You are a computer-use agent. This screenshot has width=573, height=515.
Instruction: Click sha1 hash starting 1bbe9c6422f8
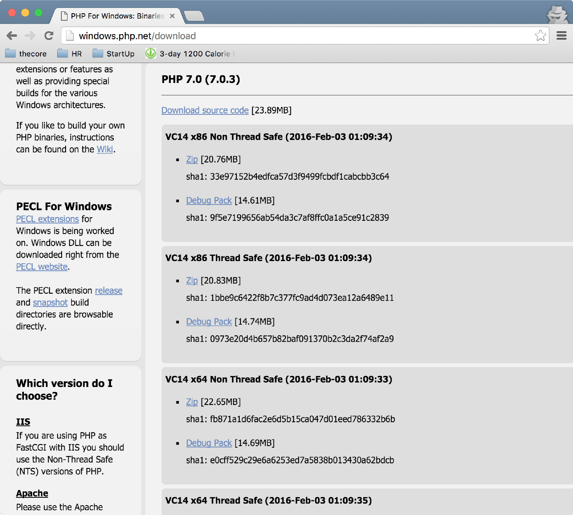[302, 298]
